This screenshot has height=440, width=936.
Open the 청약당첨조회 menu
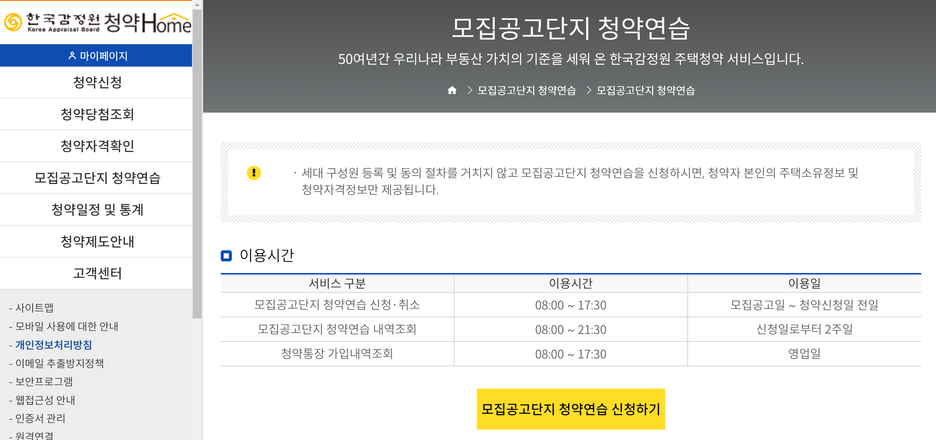pyautogui.click(x=97, y=114)
